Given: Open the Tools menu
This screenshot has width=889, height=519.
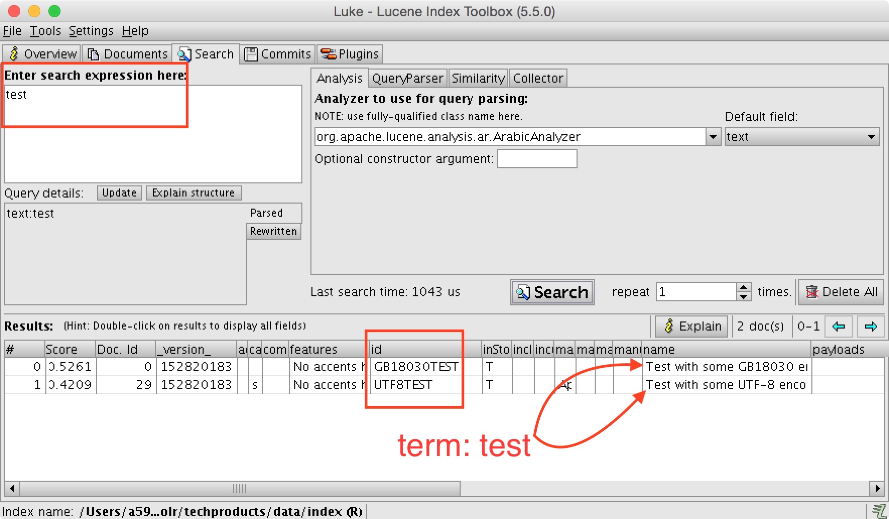Looking at the screenshot, I should click(x=45, y=31).
